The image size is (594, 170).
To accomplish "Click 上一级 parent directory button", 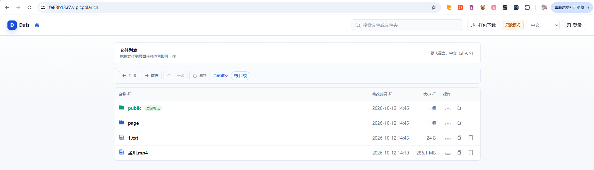I will [x=175, y=76].
